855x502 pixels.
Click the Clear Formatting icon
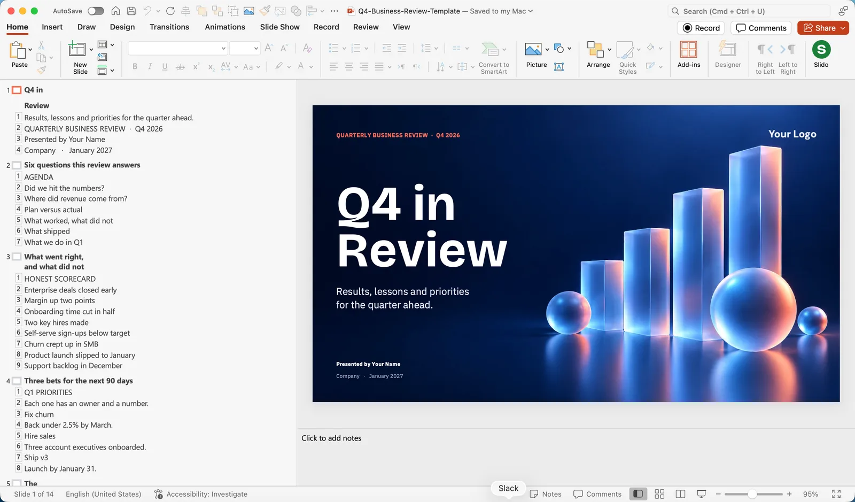(307, 48)
